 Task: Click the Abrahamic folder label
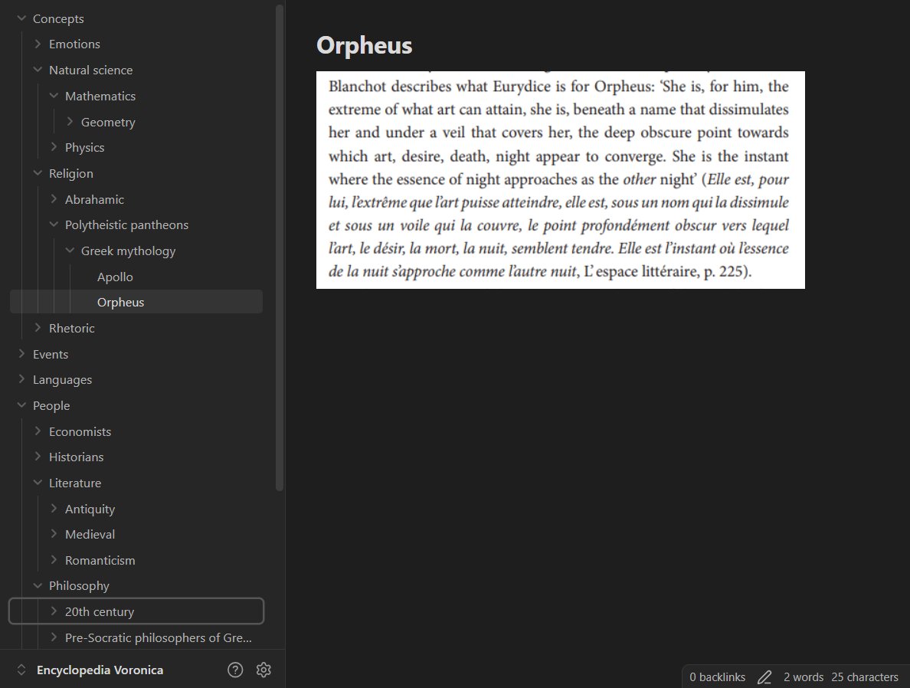94,199
